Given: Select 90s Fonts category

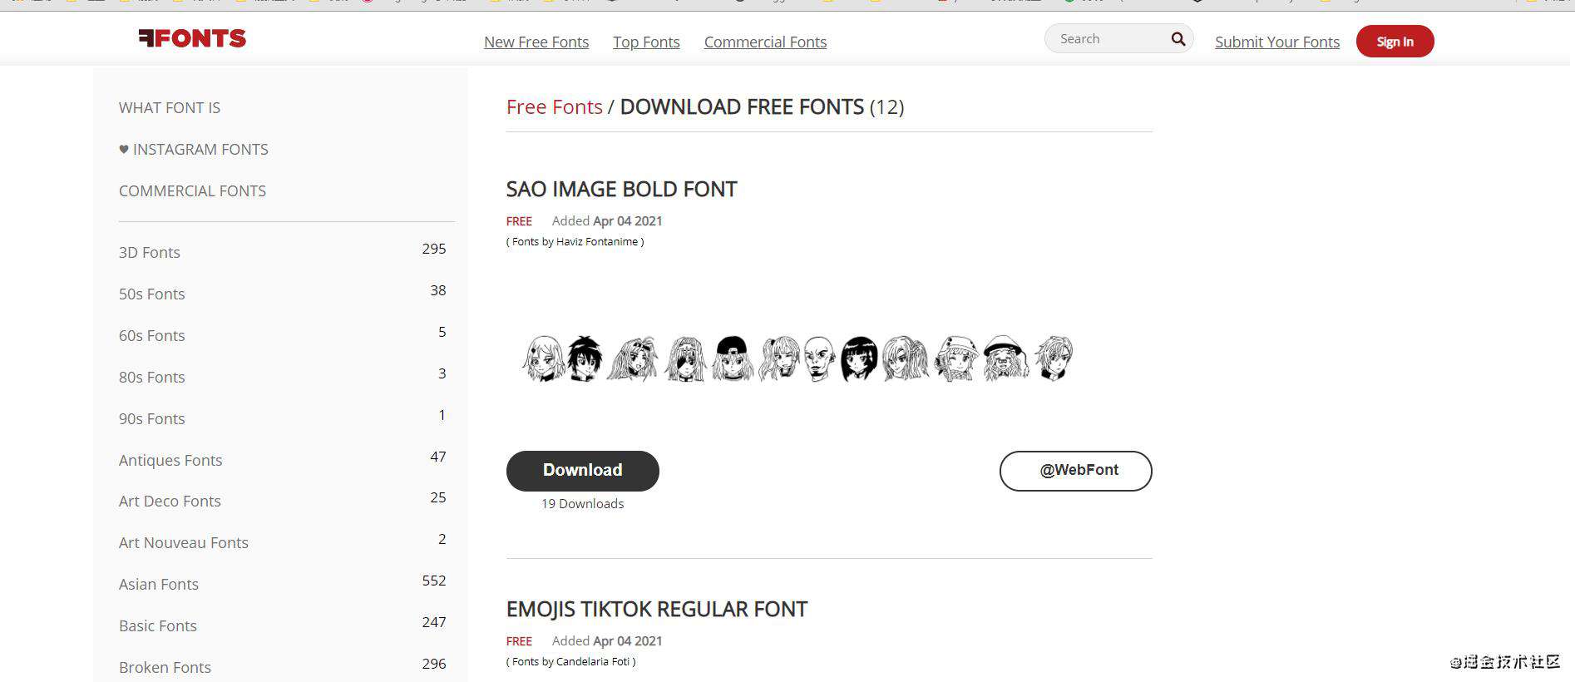Looking at the screenshot, I should coord(152,419).
